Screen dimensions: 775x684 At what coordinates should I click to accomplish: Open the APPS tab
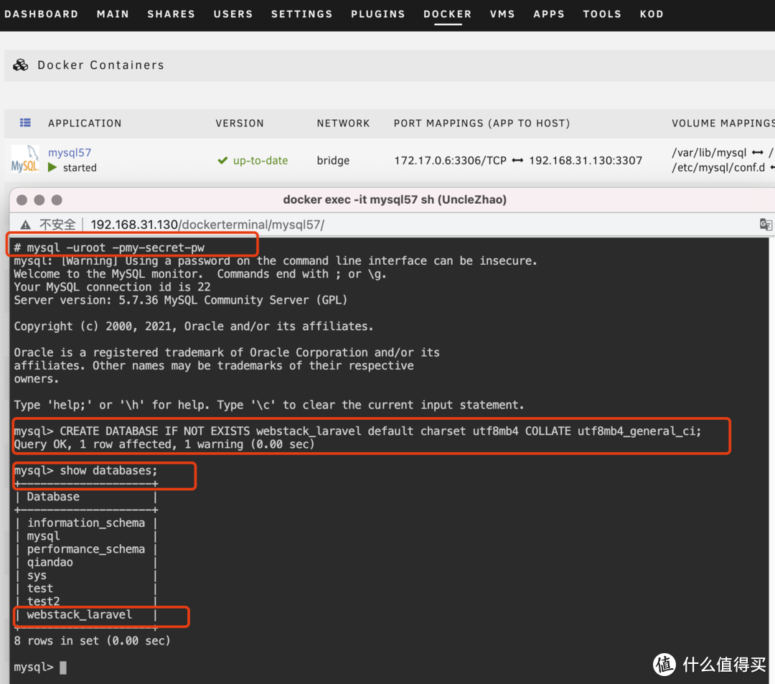pyautogui.click(x=549, y=14)
